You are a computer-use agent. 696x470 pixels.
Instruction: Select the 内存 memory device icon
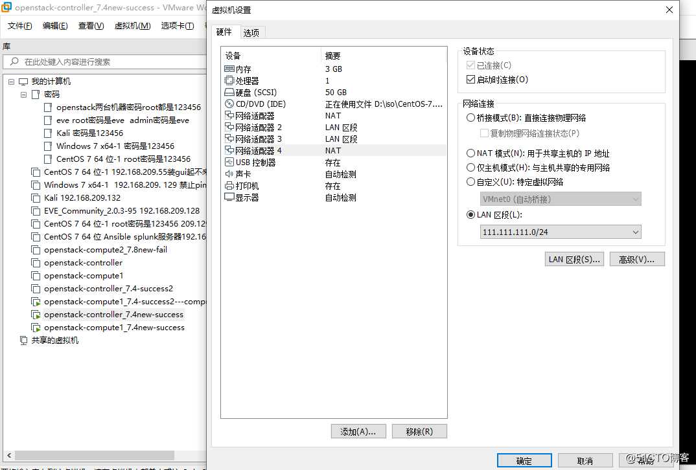229,69
